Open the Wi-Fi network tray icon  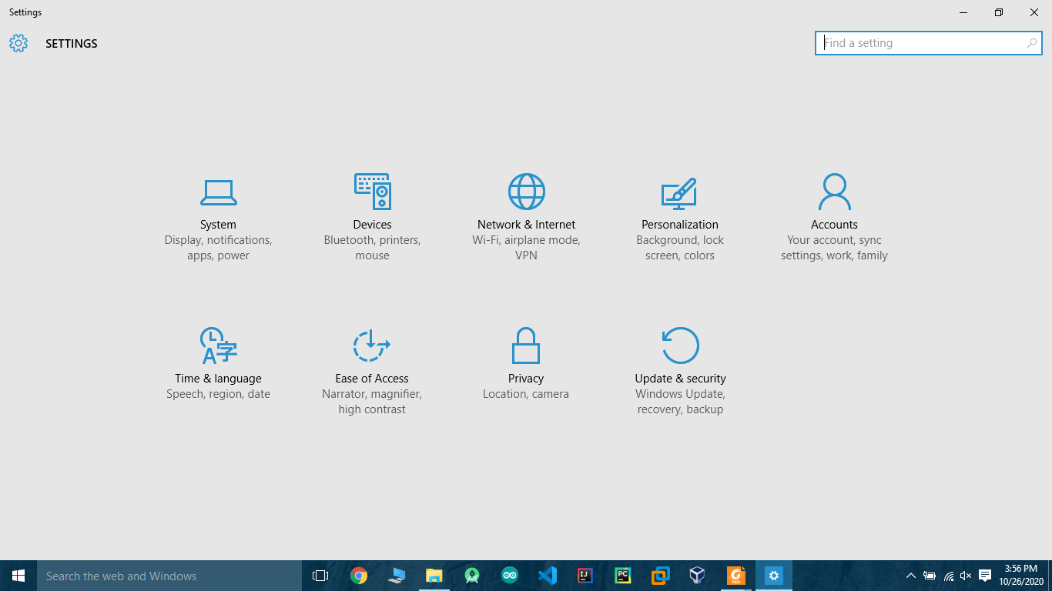pyautogui.click(x=948, y=576)
